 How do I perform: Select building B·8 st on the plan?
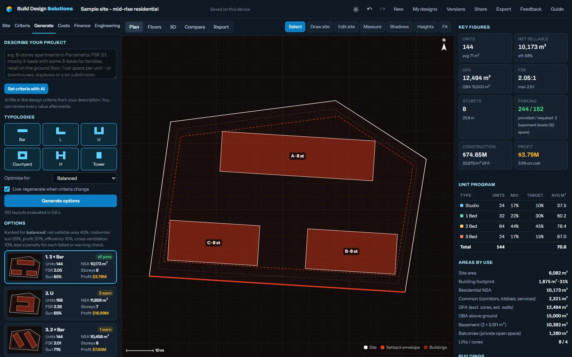pos(351,251)
